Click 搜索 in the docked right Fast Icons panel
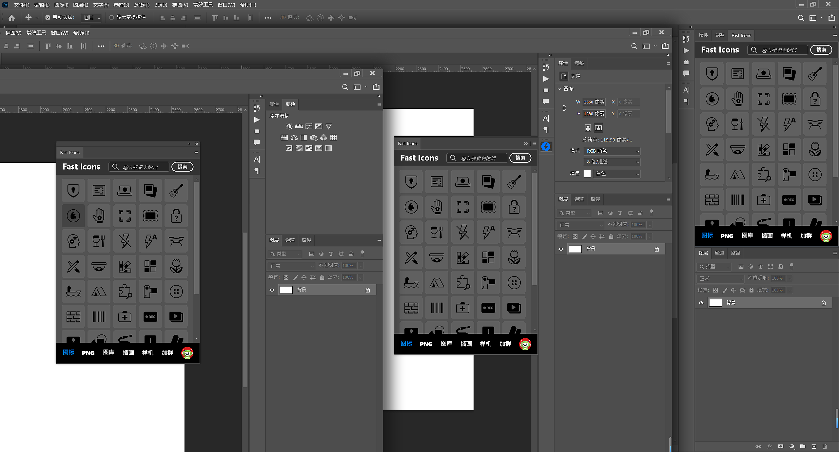The image size is (839, 452). tap(821, 50)
